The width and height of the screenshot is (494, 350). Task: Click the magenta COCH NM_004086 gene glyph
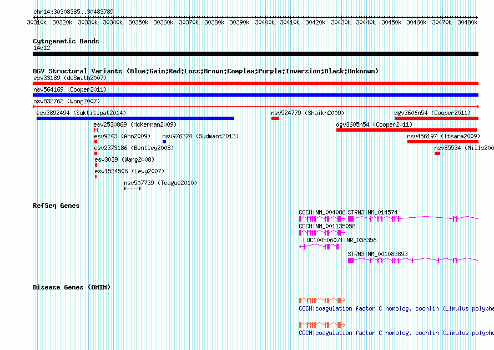coord(322,219)
